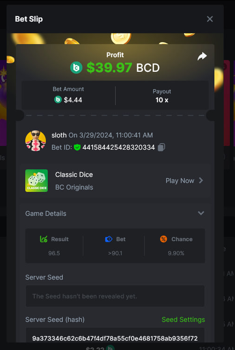Click the coin icon beside Bet Amount
Image resolution: width=235 pixels, height=350 pixels.
point(58,99)
